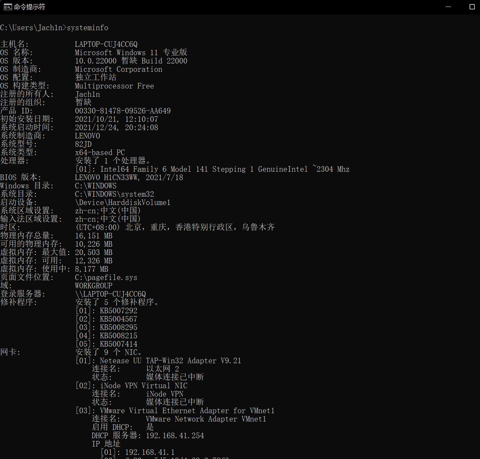Click the 安装了 9 个 NIC line
480x459 pixels.
pos(108,352)
